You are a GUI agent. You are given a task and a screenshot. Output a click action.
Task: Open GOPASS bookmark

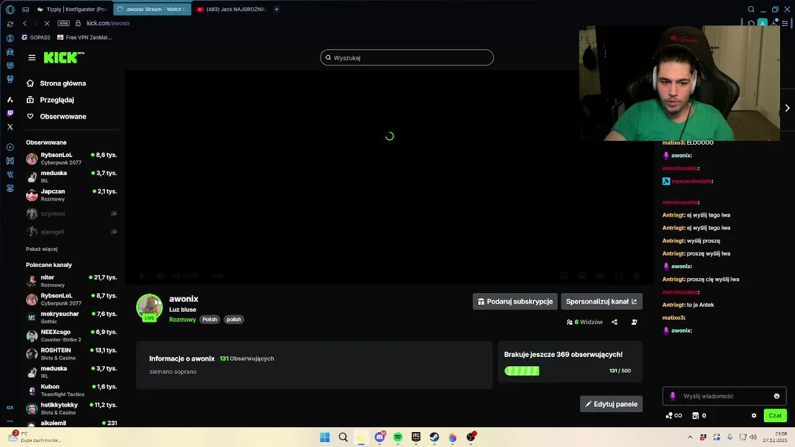[36, 37]
